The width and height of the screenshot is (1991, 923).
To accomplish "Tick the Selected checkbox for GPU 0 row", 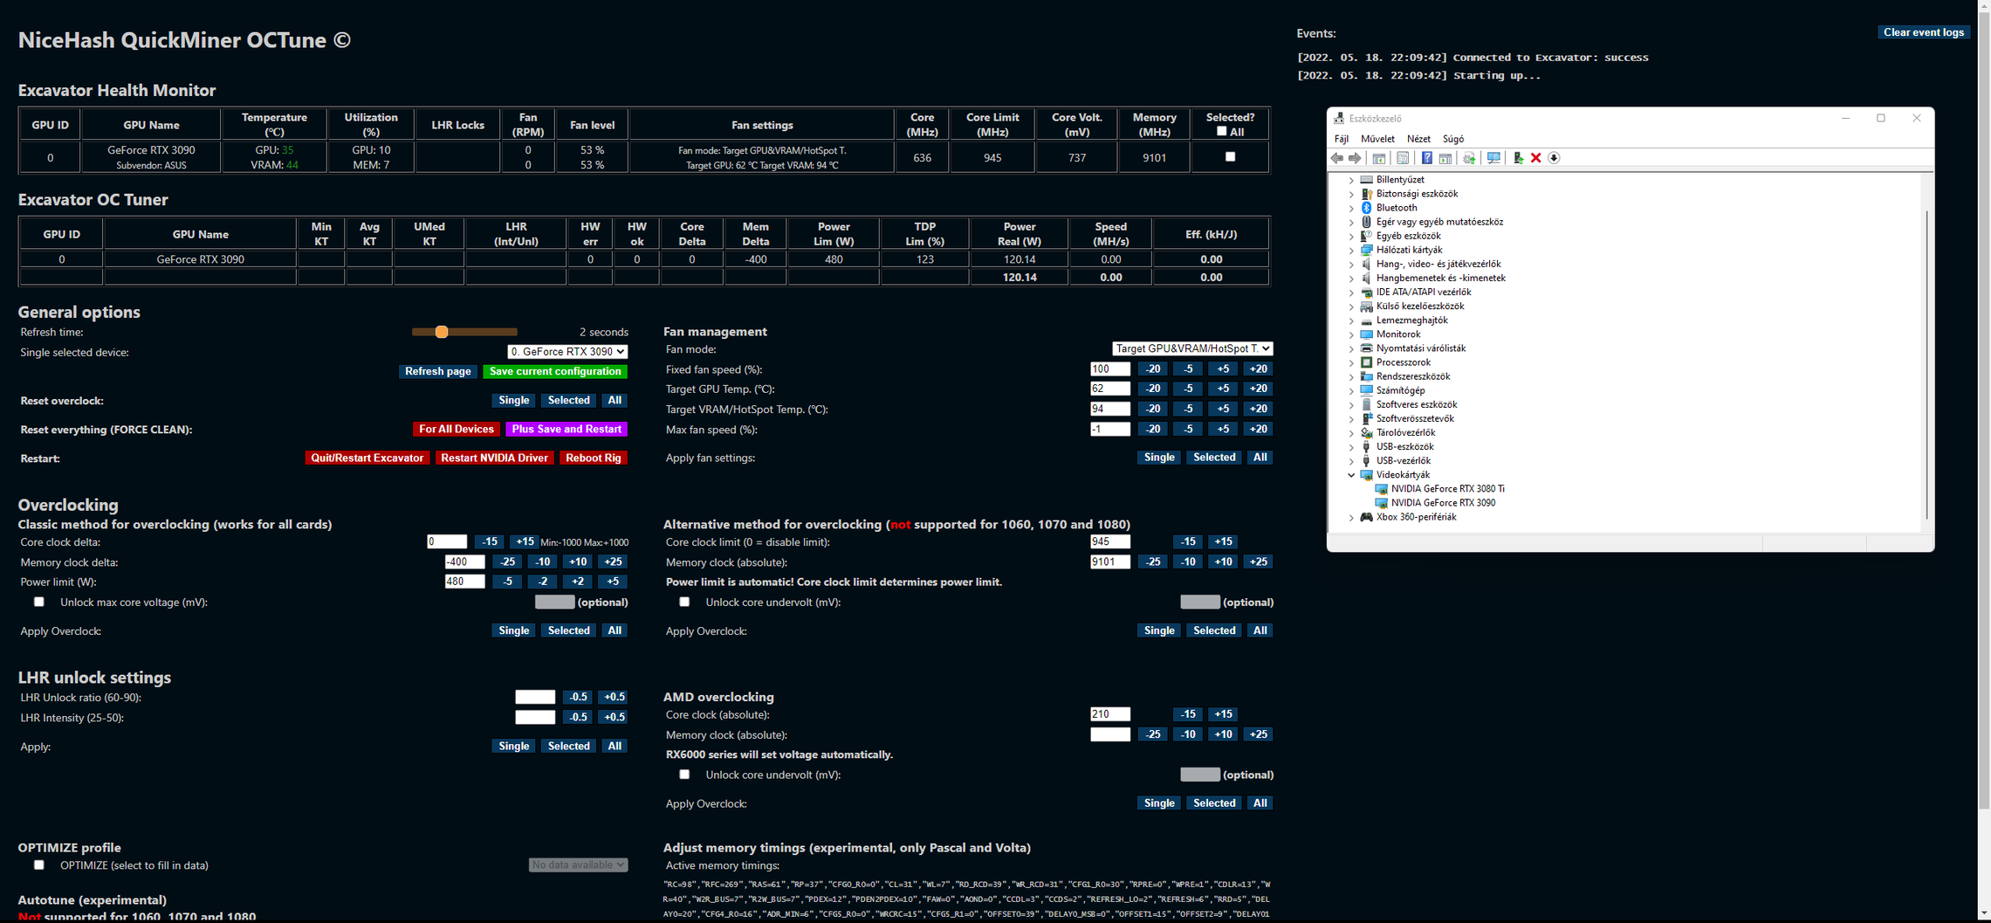I will click(x=1230, y=157).
